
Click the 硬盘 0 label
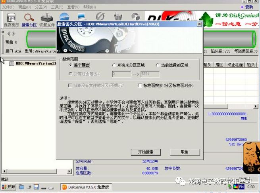tap(11, 42)
